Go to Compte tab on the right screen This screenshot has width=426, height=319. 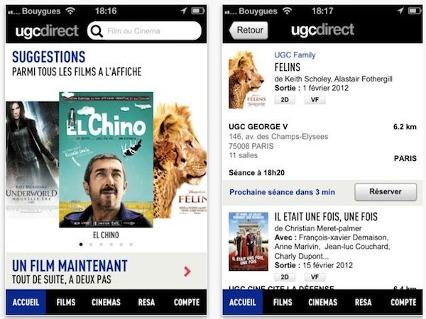(403, 302)
